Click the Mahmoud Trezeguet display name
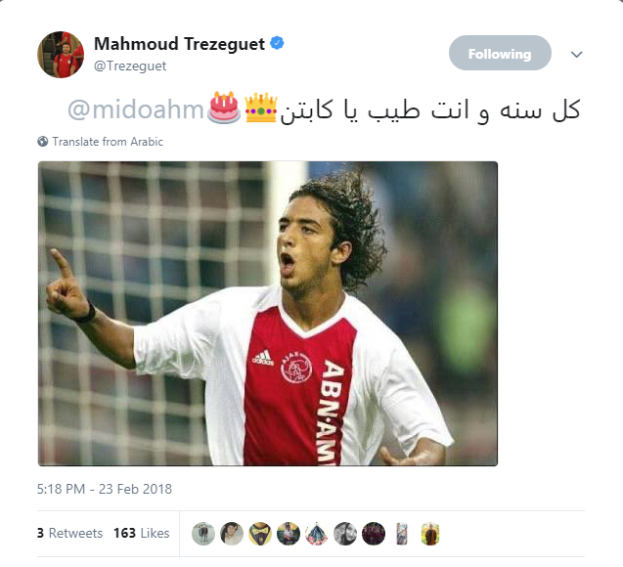Screen dimensions: 623x567 [179, 44]
